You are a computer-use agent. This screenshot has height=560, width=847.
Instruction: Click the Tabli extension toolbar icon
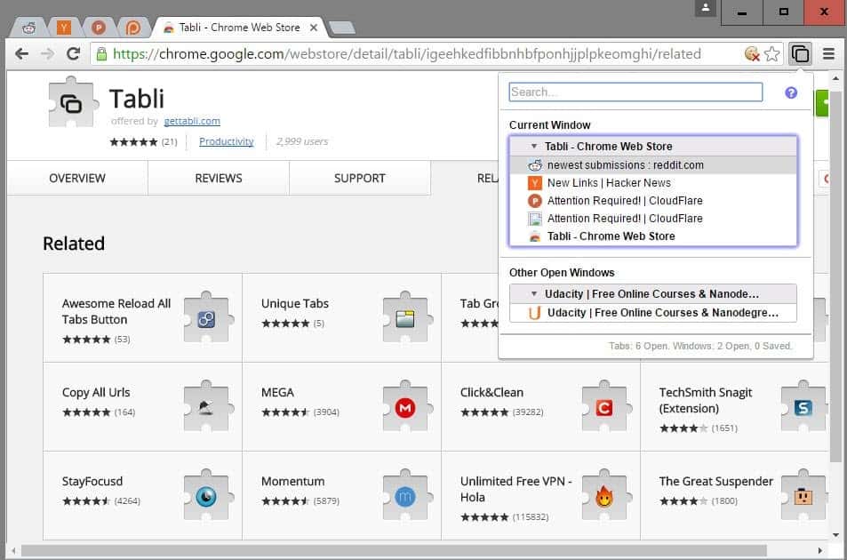pos(800,53)
